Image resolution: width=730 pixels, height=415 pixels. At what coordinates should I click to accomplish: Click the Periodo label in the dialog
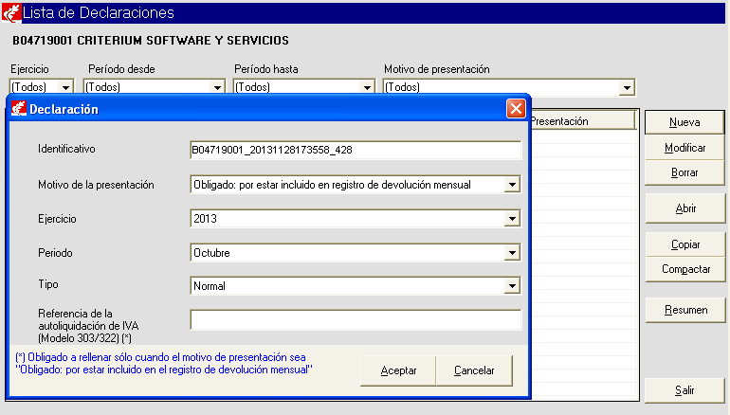tap(55, 253)
